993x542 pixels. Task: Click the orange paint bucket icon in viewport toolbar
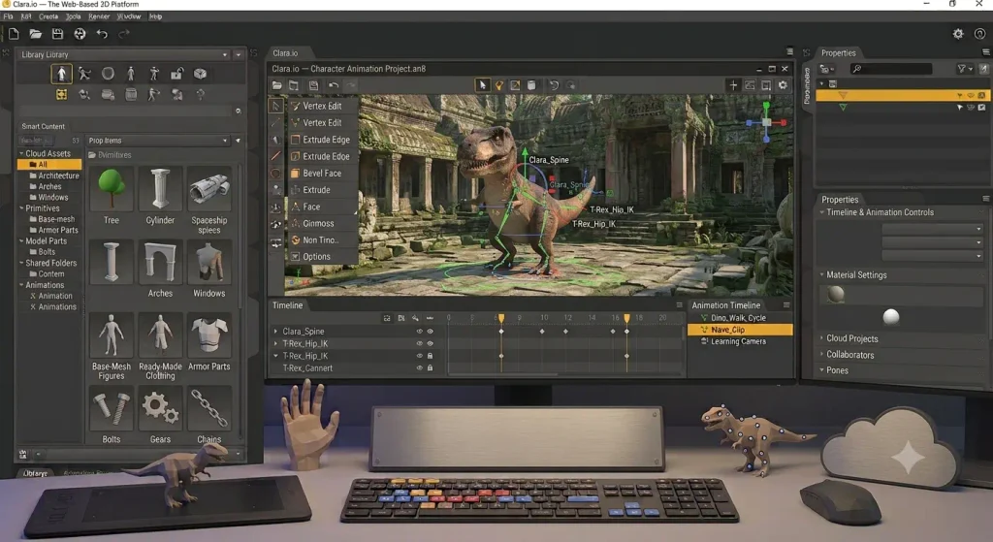pyautogui.click(x=499, y=85)
